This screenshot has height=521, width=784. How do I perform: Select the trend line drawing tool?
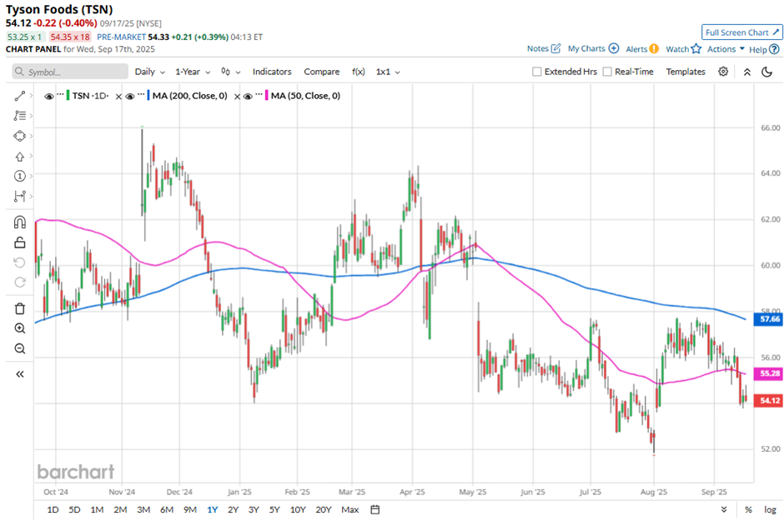19,95
